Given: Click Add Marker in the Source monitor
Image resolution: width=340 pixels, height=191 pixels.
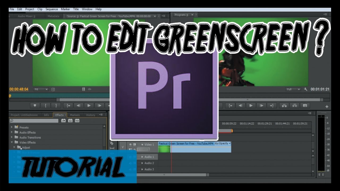Looking at the screenshot, I should pos(35,106).
